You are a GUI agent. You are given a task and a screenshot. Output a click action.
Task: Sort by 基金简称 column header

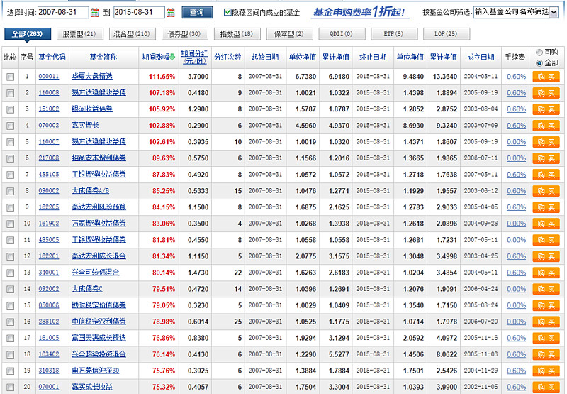pos(103,57)
